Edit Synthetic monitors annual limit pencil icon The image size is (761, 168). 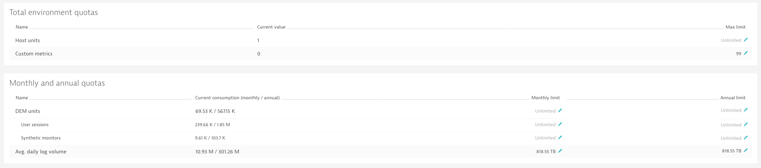[746, 138]
